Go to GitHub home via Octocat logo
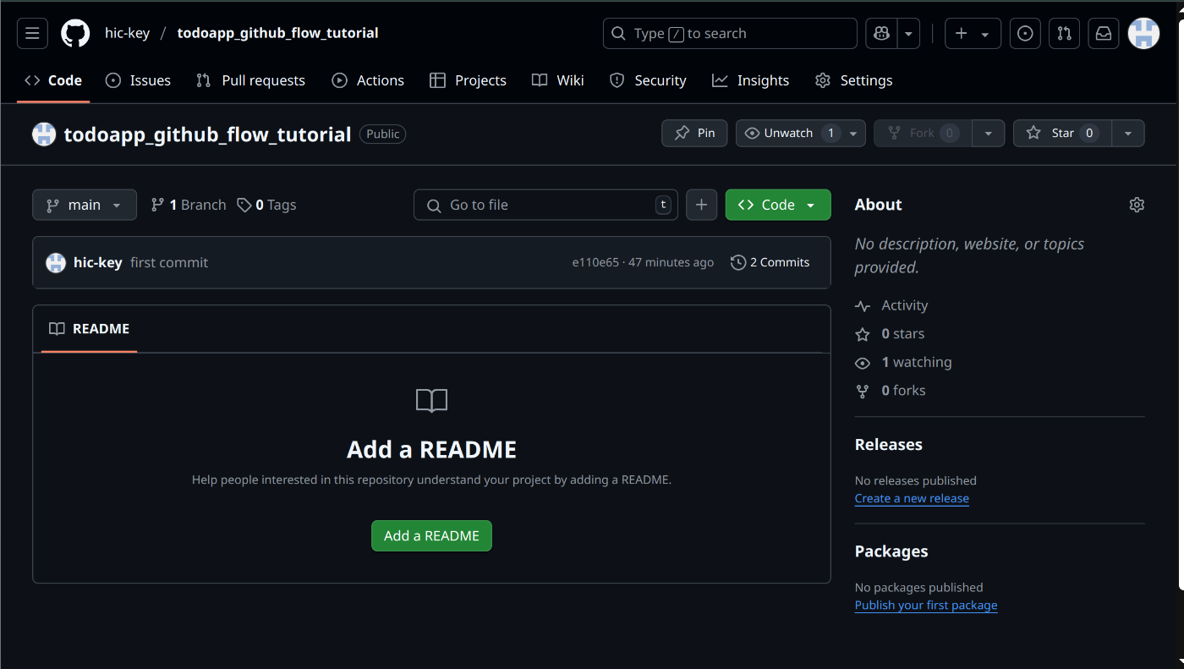The image size is (1184, 669). point(75,34)
